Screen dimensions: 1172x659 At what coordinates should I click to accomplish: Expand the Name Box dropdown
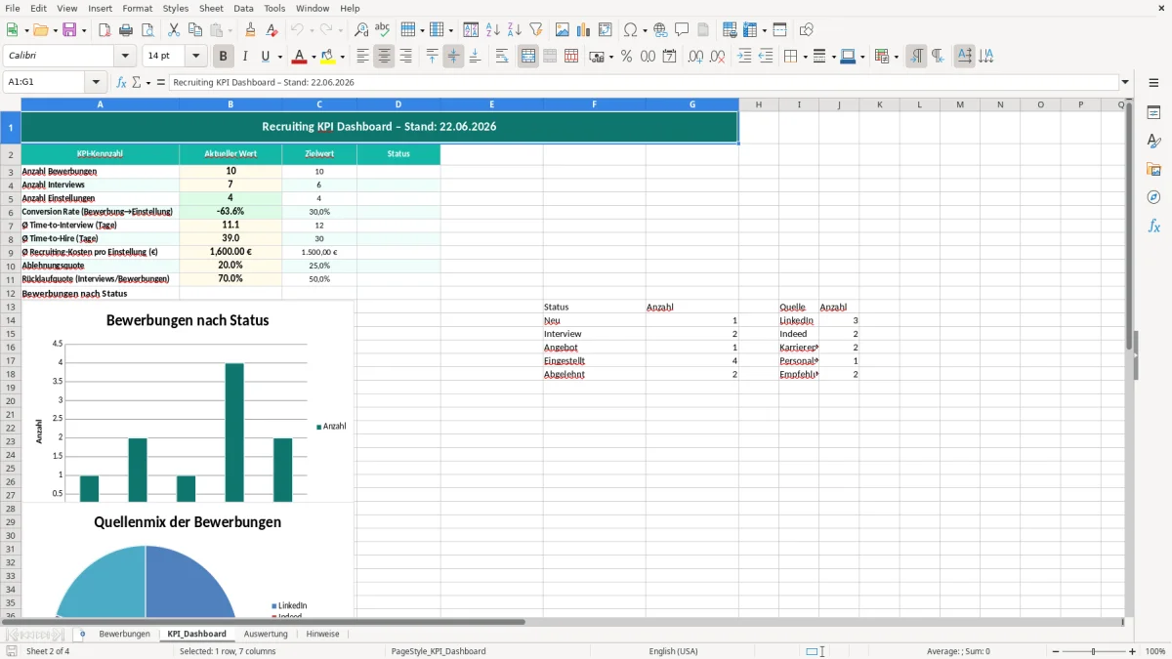(96, 82)
